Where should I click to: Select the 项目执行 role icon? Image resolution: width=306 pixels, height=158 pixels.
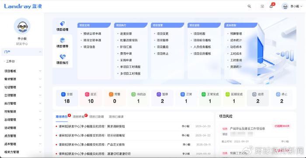click(62, 57)
